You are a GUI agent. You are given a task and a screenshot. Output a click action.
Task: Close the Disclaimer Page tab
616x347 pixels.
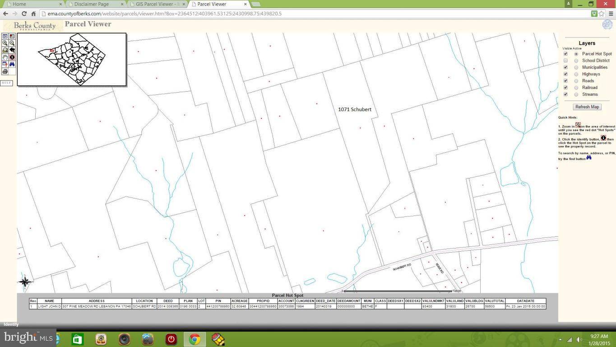(122, 4)
